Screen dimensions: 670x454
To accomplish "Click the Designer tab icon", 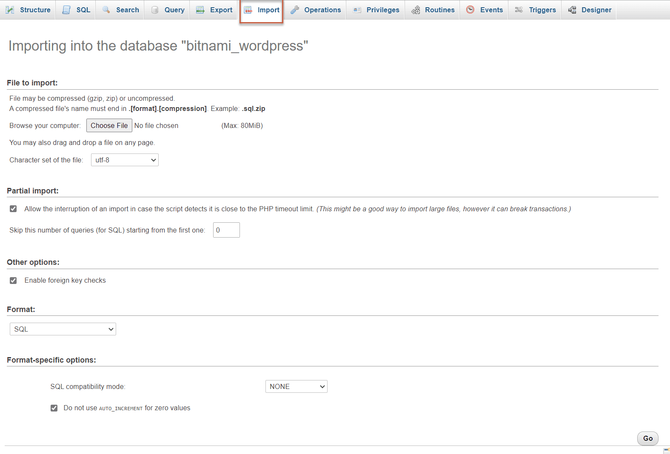I will (x=572, y=10).
